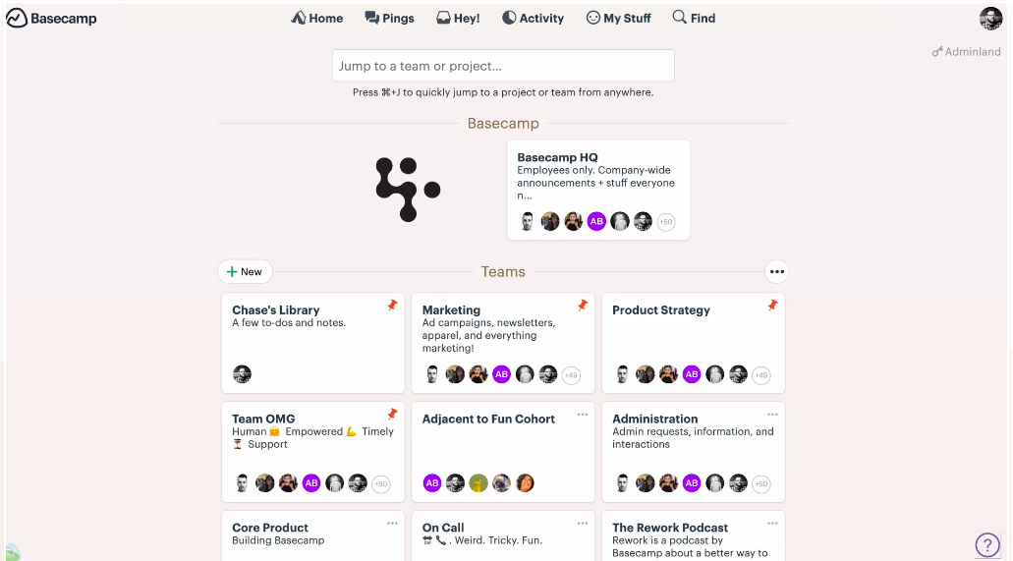Click the purple AB avatar in Basecamp HQ

click(x=596, y=222)
